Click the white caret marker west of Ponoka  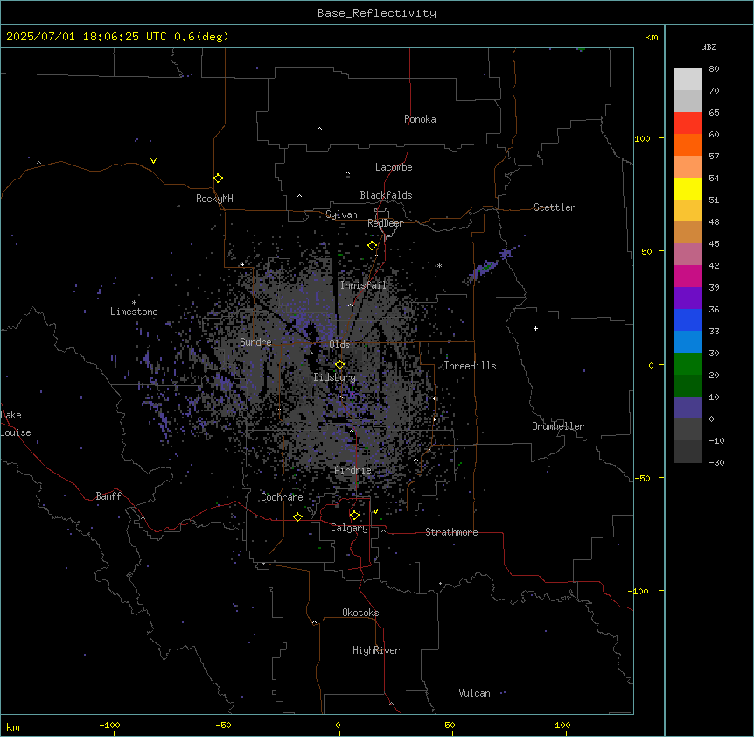(319, 129)
